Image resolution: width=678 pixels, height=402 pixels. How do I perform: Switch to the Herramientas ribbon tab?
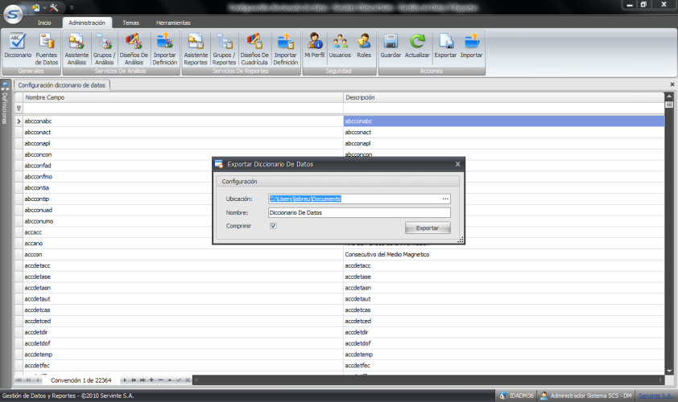174,23
